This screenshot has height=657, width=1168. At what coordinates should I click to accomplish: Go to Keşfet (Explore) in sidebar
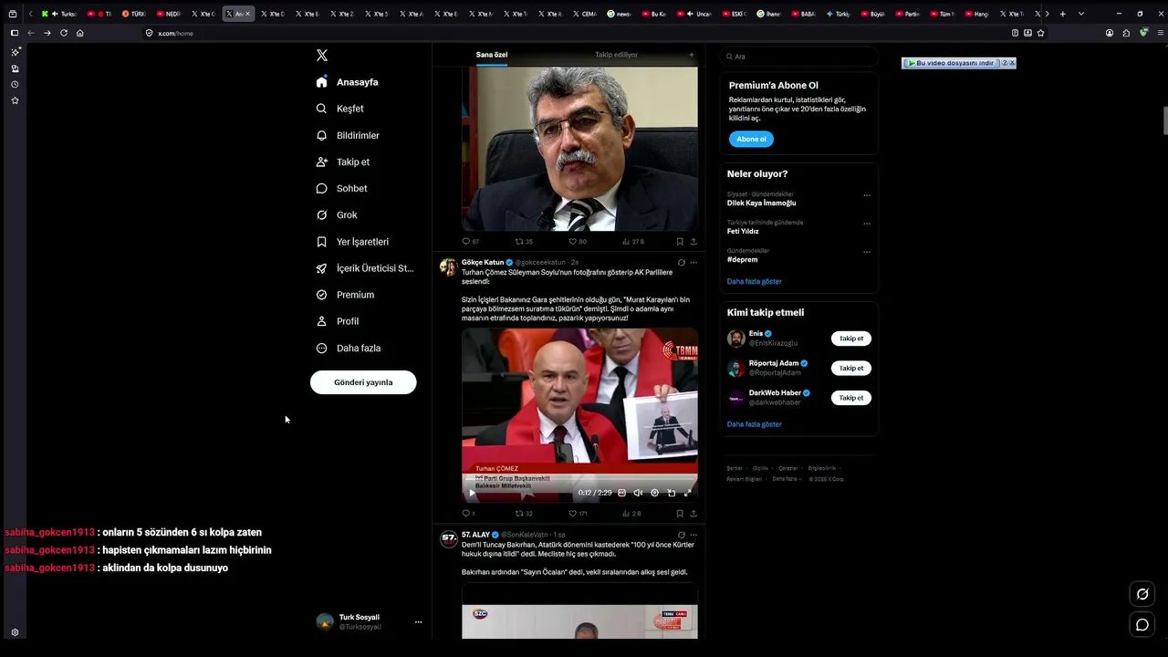coord(339,109)
